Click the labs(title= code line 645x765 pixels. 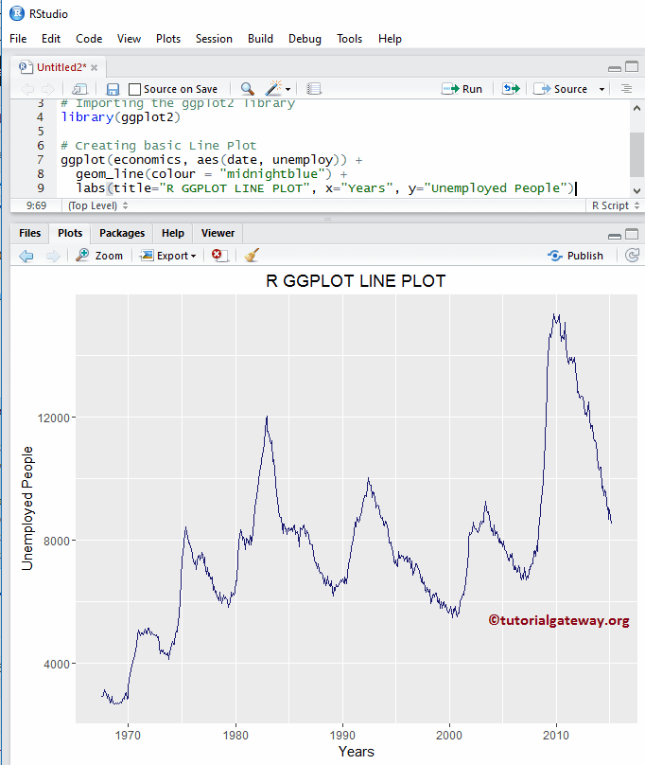325,187
